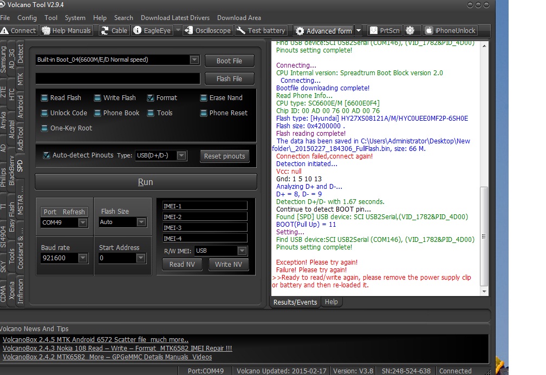Viewport: 546px width, 375px height.
Task: Click the IMEI-4 input field
Action: click(205, 238)
